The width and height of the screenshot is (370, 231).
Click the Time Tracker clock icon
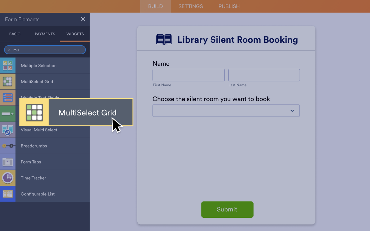coord(8,178)
